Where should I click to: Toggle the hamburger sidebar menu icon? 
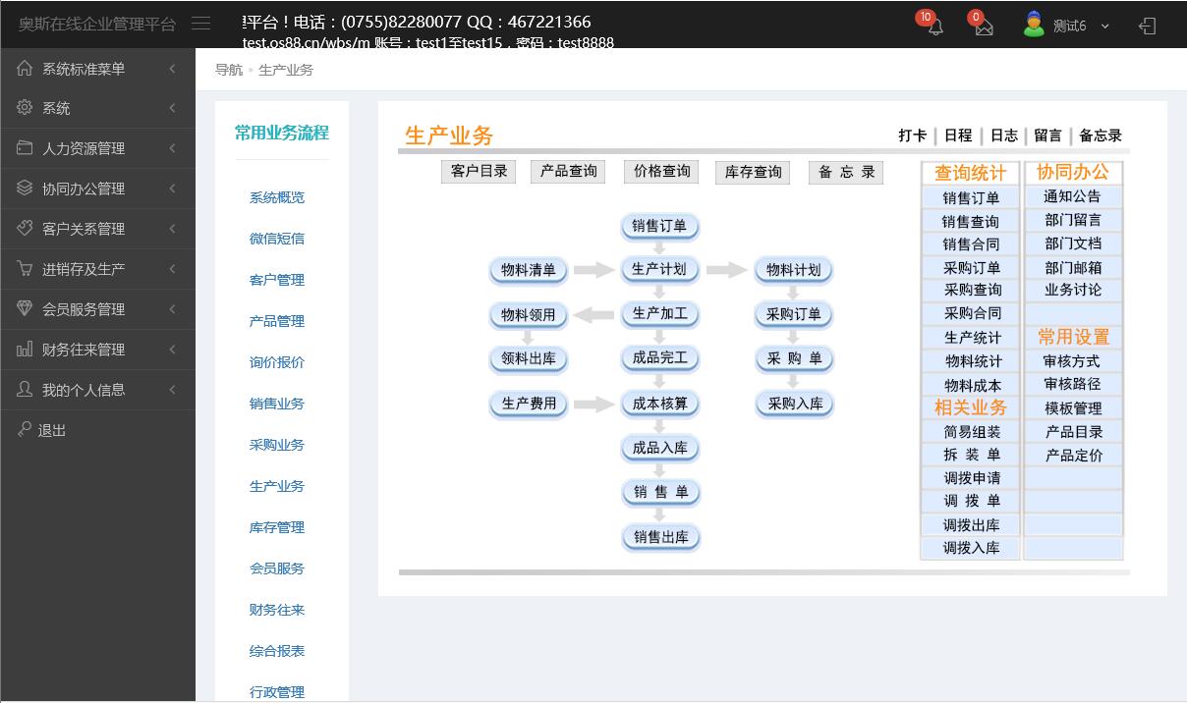tap(201, 24)
